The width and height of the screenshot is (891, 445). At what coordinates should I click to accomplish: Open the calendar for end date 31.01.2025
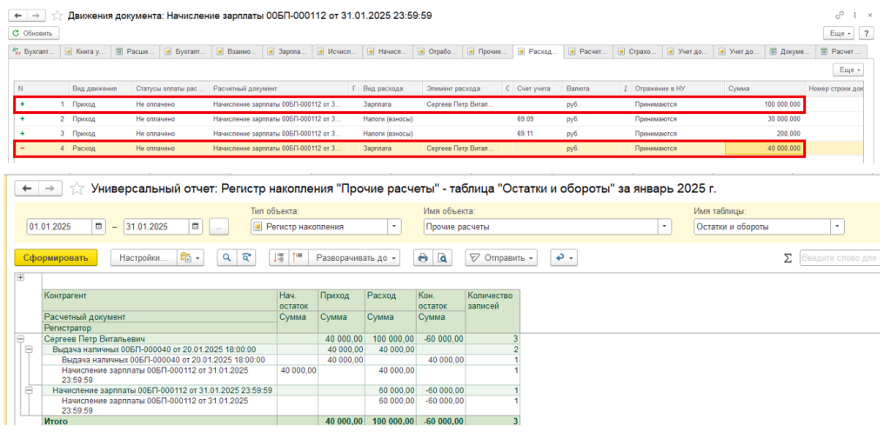(x=196, y=227)
